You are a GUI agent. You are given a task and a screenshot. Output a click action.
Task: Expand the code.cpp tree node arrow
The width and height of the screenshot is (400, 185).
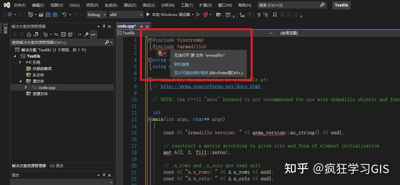(26, 87)
